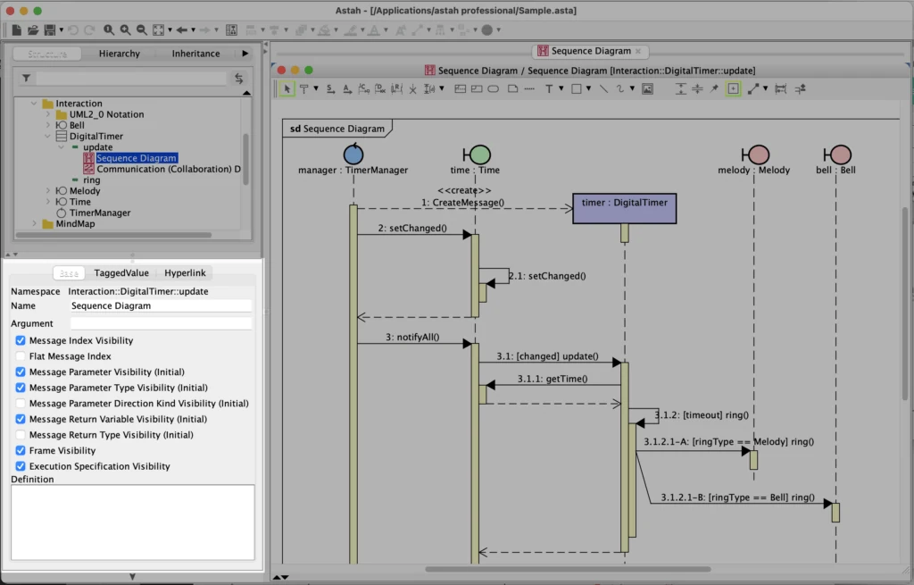
Task: Uncheck Execution Specification Visibility
Action: click(x=21, y=466)
